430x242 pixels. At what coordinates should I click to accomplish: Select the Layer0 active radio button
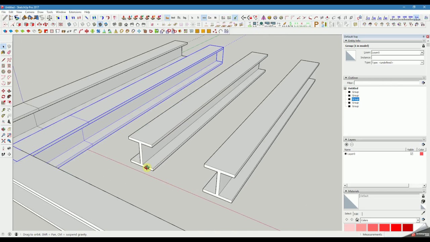click(x=345, y=154)
